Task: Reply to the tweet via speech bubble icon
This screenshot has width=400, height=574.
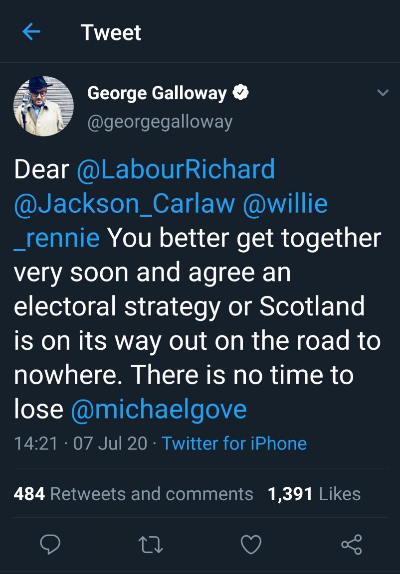Action: (x=50, y=545)
